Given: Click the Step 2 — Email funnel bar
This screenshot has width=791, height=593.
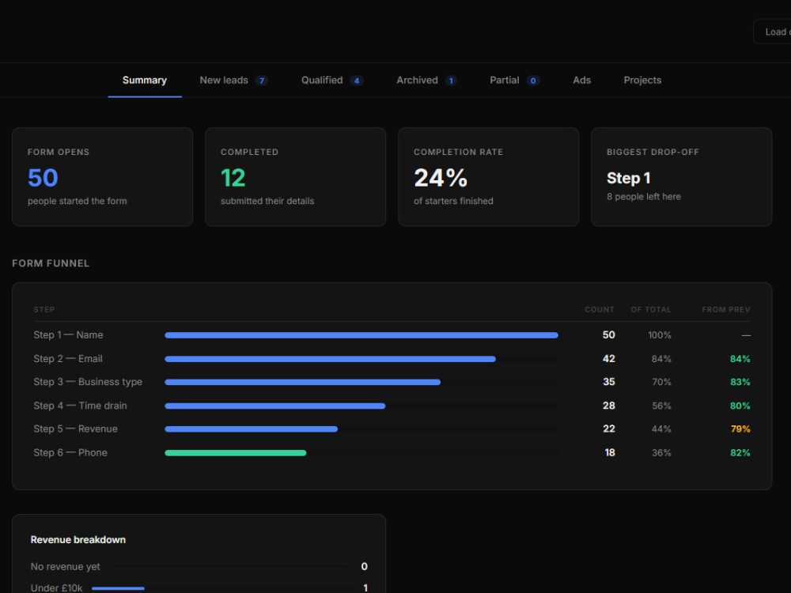Looking at the screenshot, I should point(331,359).
